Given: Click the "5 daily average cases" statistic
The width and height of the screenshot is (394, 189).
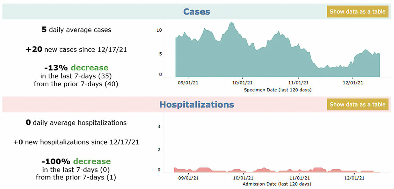Looking at the screenshot, I should click(x=76, y=30).
